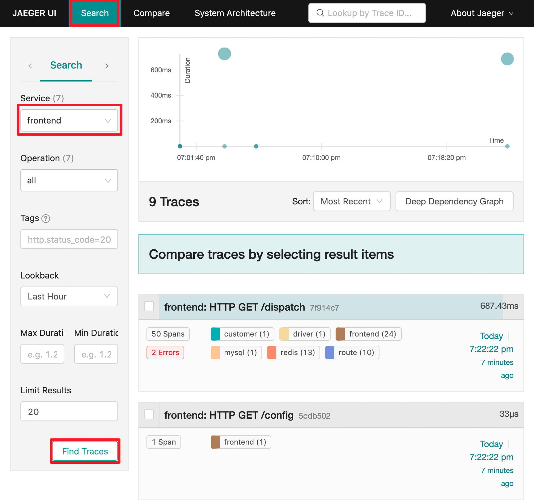This screenshot has width=534, height=502.
Task: Click the 7:22:22 pm timestamp of the /config trace
Action: [x=491, y=457]
